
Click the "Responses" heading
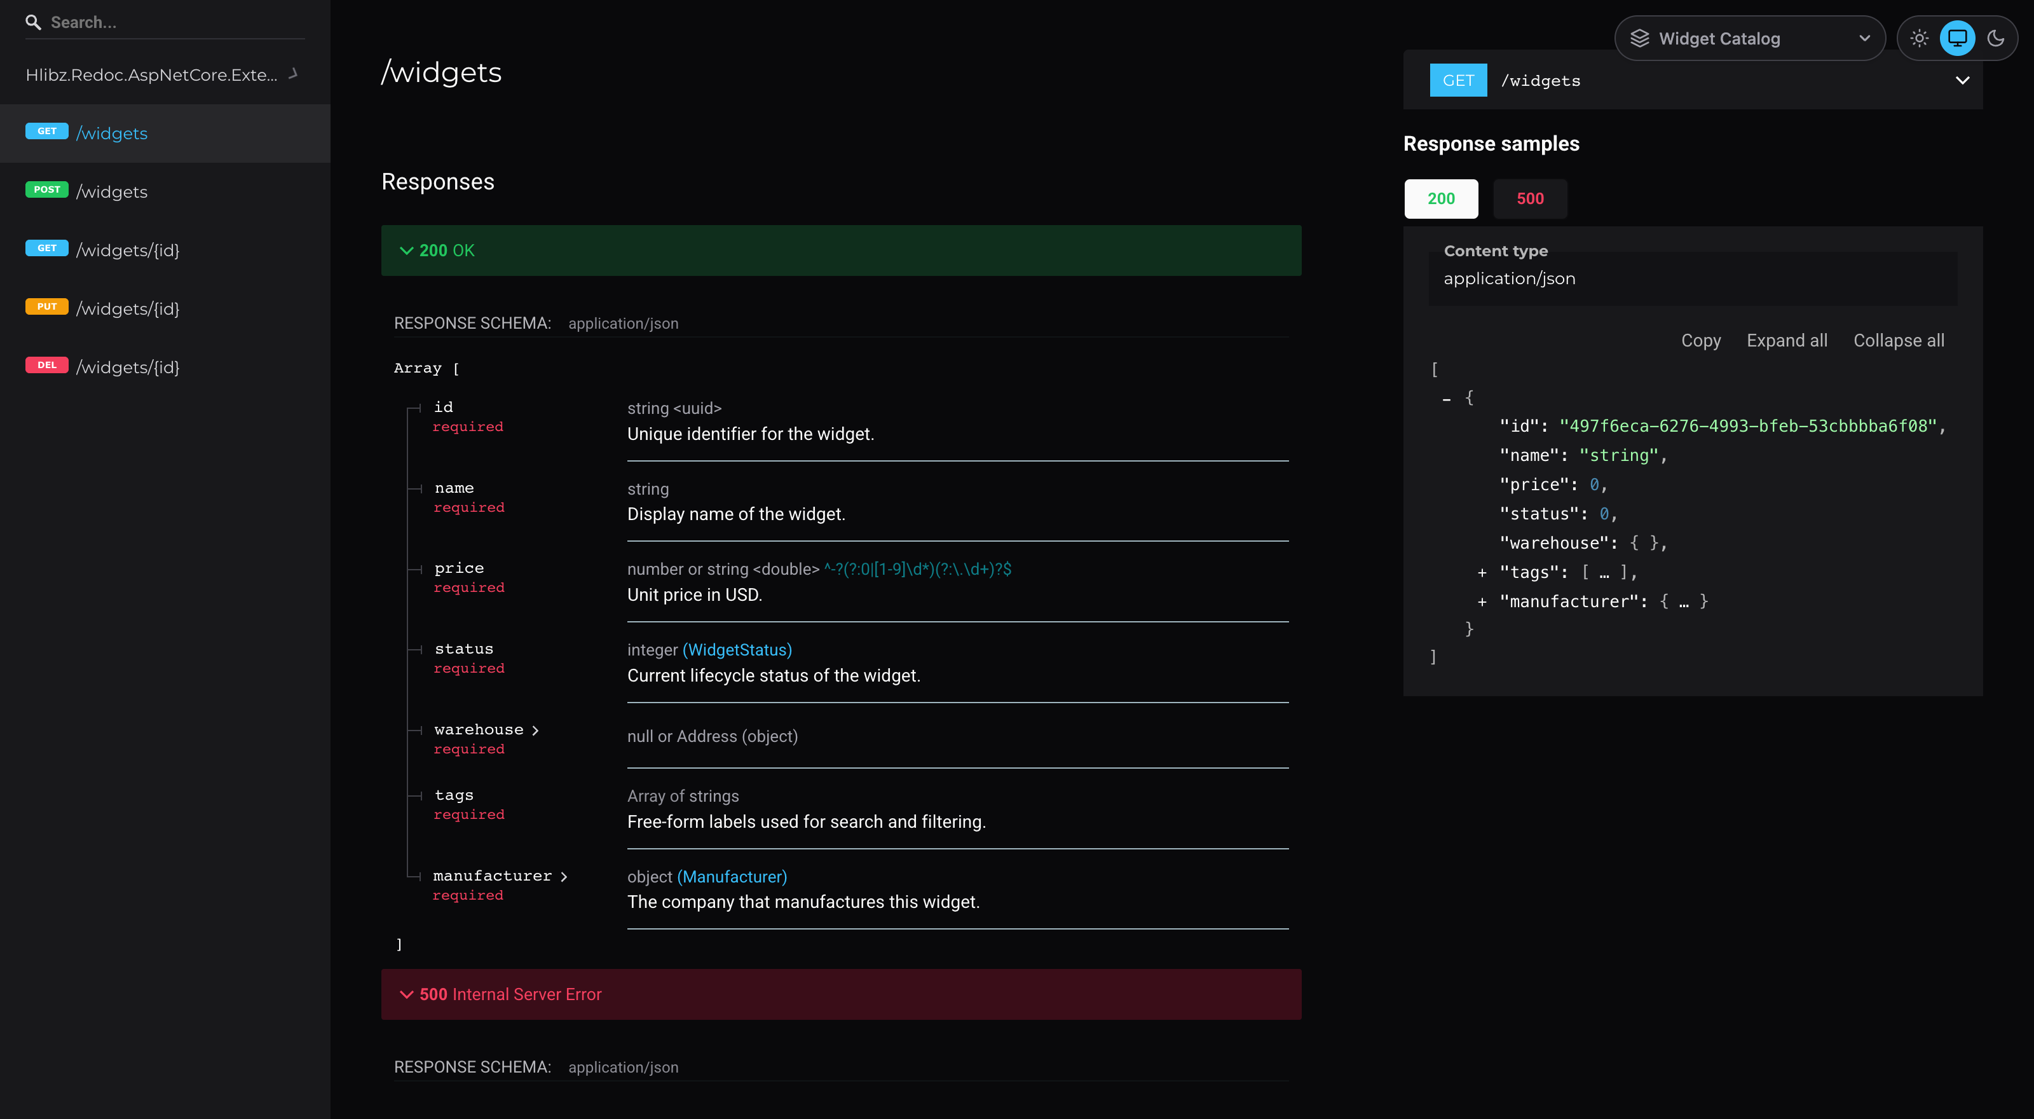(437, 182)
